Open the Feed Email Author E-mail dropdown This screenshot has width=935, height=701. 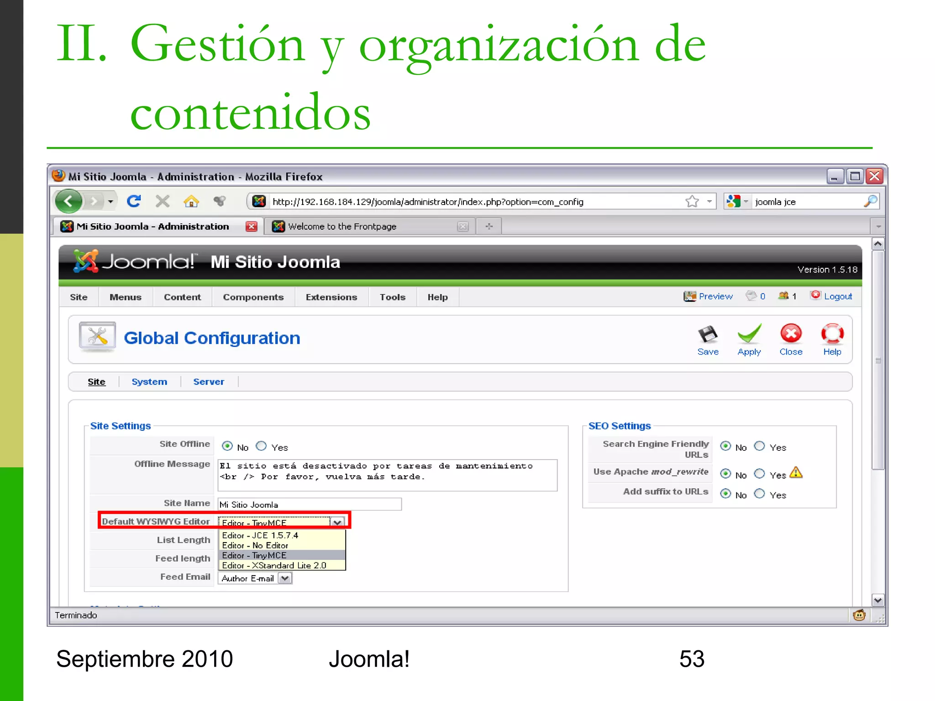pyautogui.click(x=285, y=578)
